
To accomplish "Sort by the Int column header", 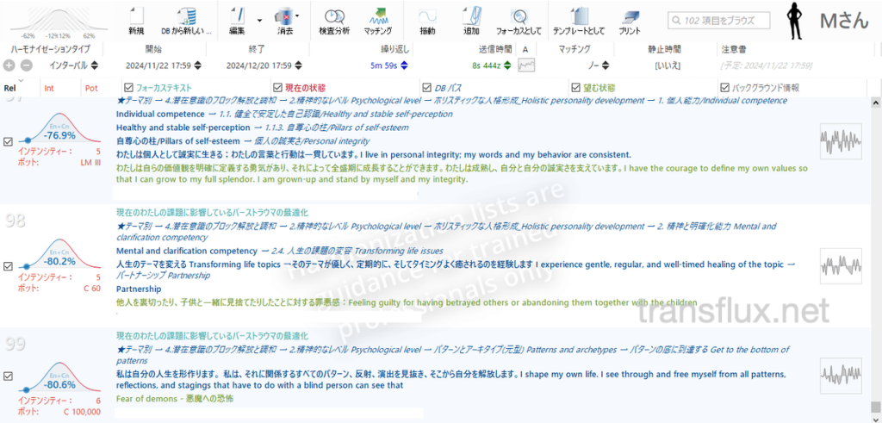I will [x=49, y=89].
